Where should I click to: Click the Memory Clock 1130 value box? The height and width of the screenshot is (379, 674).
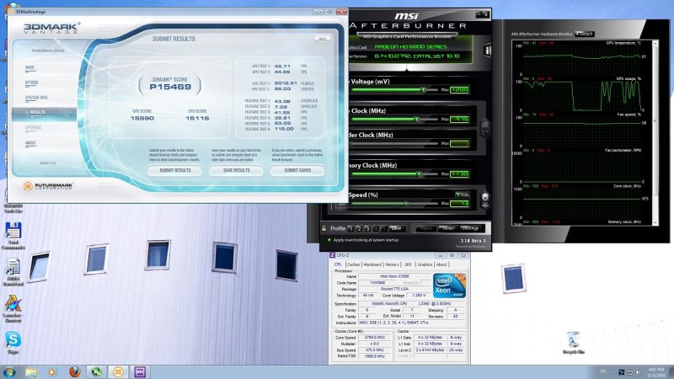point(459,174)
